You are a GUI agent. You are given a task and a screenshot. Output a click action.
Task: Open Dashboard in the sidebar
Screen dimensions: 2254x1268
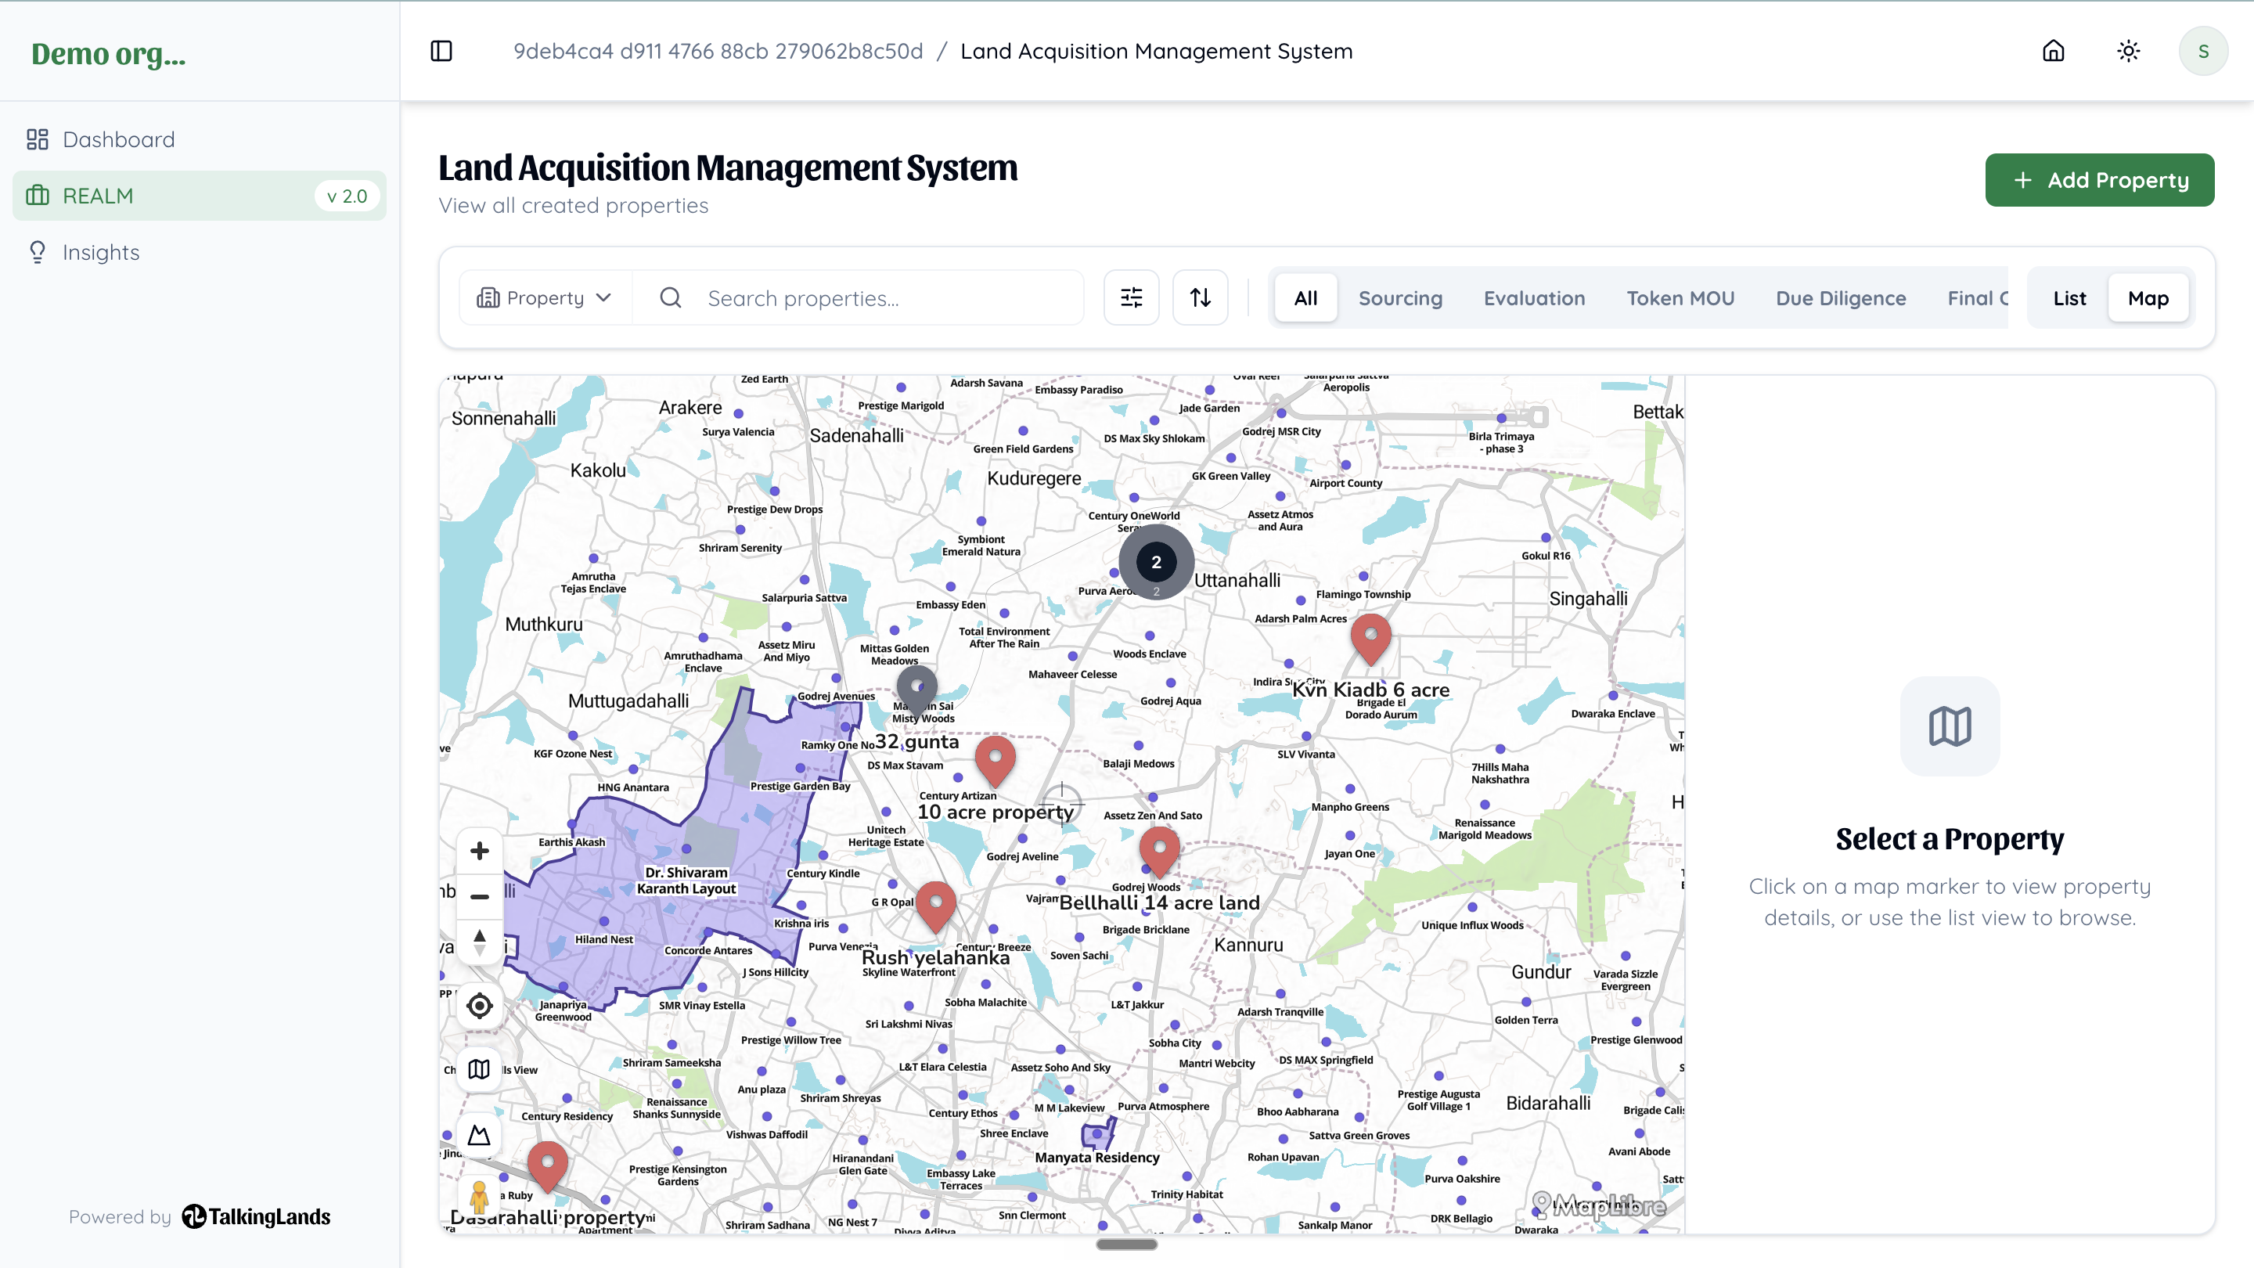[x=200, y=139]
